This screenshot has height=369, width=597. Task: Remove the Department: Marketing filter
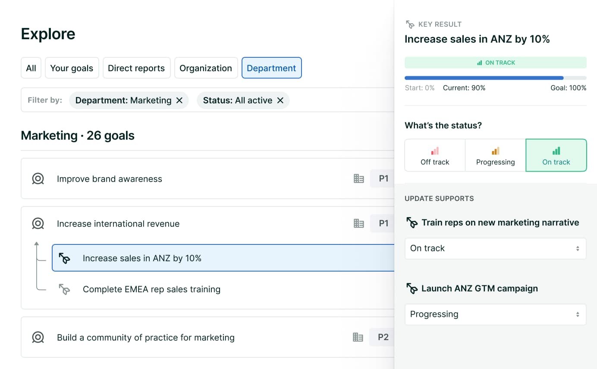click(x=179, y=100)
